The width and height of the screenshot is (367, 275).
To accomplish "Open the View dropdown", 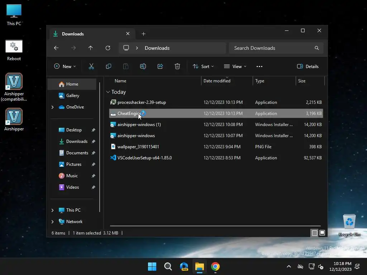I will pos(235,66).
